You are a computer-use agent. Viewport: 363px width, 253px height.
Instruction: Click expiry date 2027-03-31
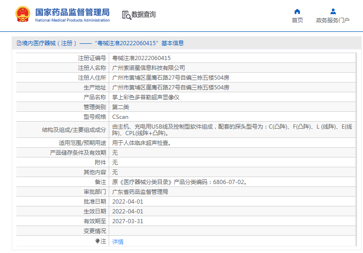coord(127,221)
